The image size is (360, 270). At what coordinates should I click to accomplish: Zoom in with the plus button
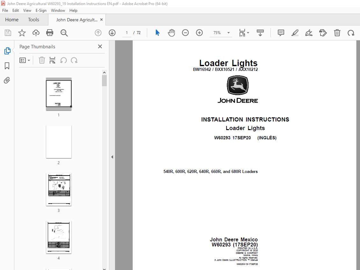[199, 33]
